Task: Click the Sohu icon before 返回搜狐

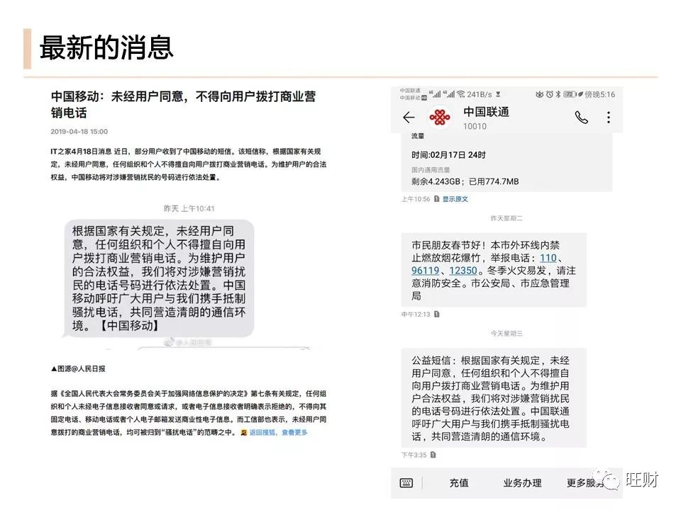Action: [x=244, y=432]
